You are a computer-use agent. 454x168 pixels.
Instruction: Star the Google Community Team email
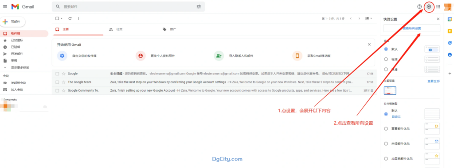(x=64, y=90)
